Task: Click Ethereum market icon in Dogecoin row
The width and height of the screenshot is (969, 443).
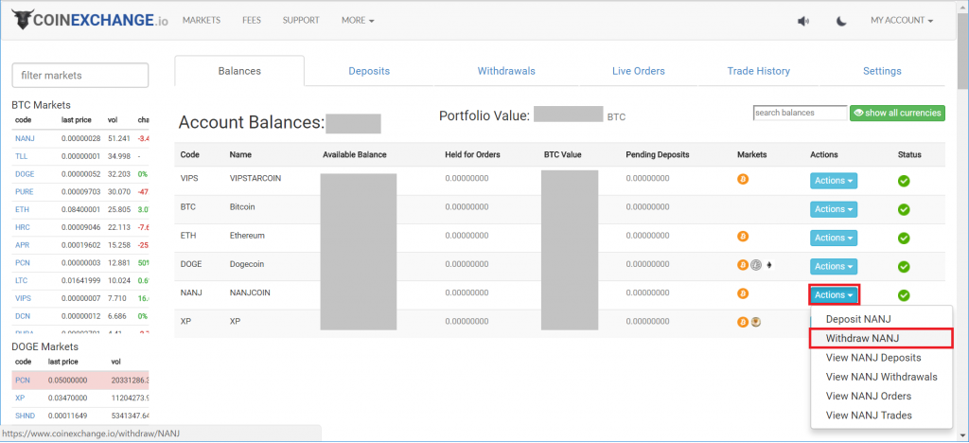Action: (x=769, y=265)
